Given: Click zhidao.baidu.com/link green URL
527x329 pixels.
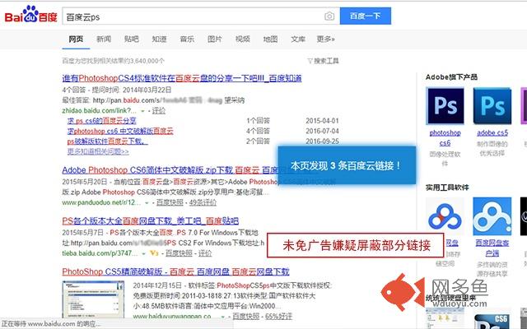Looking at the screenshot, I should click(x=99, y=110).
